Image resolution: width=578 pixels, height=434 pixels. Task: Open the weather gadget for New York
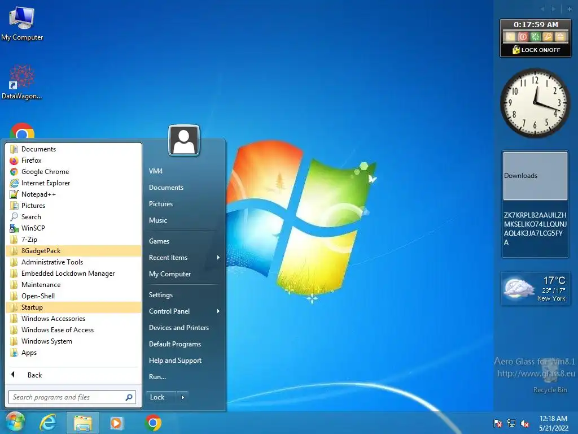[535, 289]
